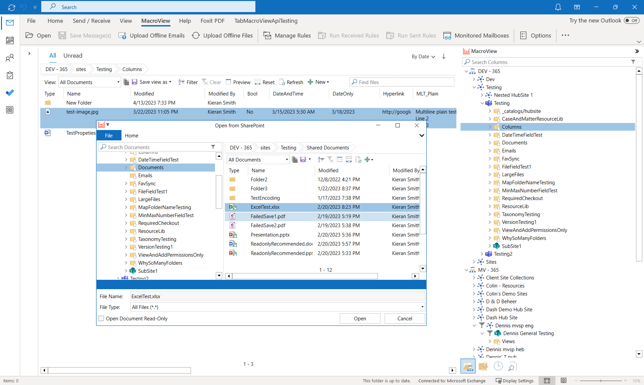Collapse the MV - 365 node in MacroView tree

pyautogui.click(x=466, y=270)
